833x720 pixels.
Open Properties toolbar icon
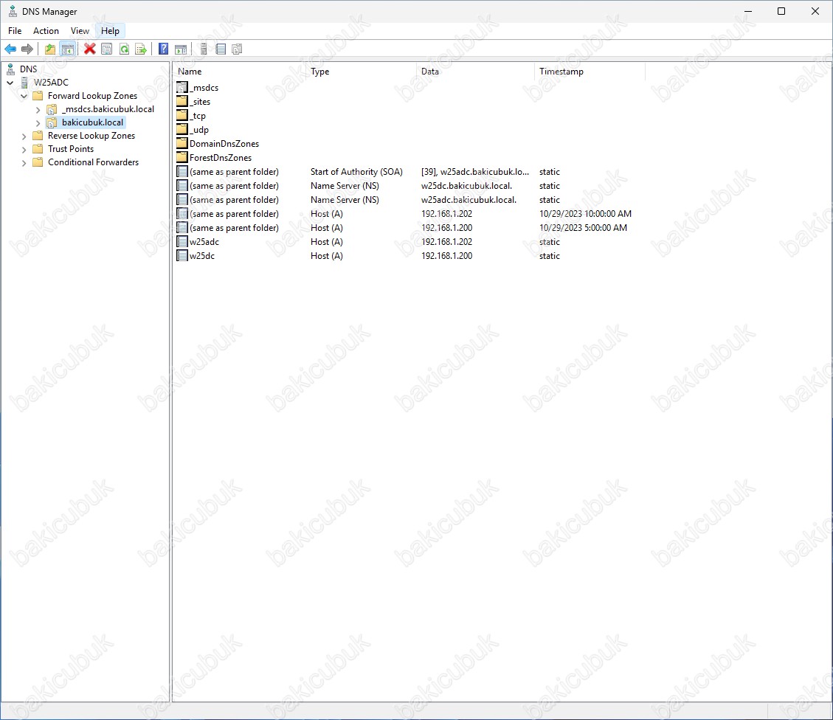tap(107, 49)
